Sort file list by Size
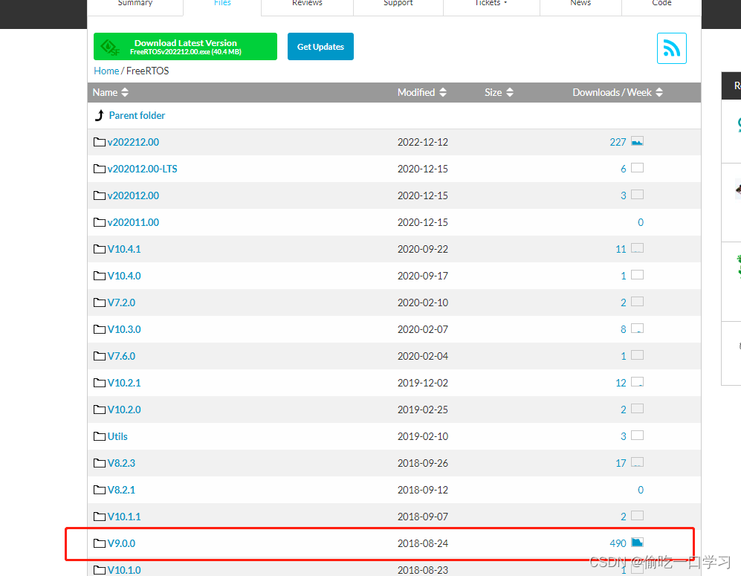741x576 pixels. [499, 92]
